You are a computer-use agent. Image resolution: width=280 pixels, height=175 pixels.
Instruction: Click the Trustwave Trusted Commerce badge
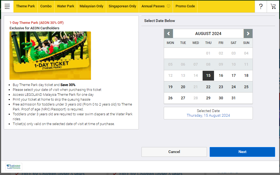click(x=14, y=167)
